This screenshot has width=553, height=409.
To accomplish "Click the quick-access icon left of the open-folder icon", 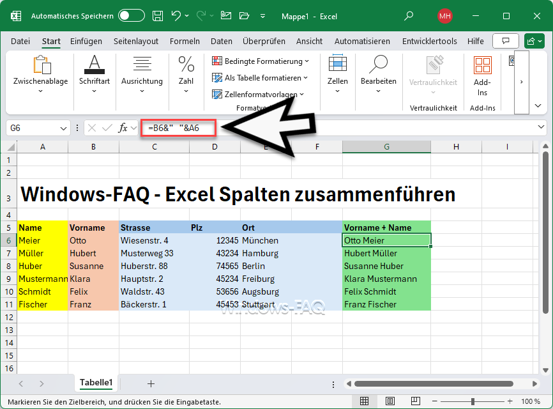I will point(225,15).
